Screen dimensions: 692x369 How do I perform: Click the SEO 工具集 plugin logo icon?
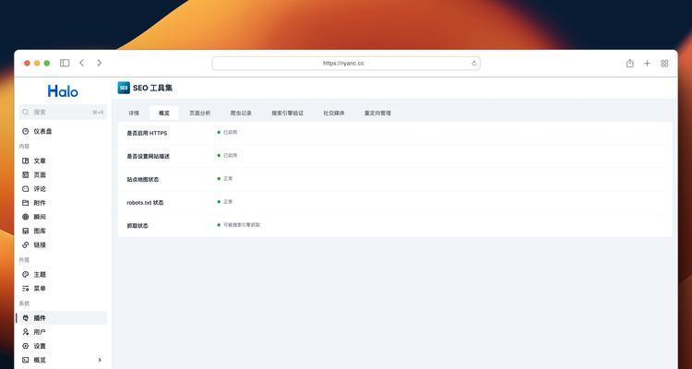pyautogui.click(x=124, y=88)
